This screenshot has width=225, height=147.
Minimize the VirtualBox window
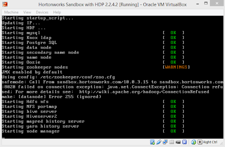198,4
